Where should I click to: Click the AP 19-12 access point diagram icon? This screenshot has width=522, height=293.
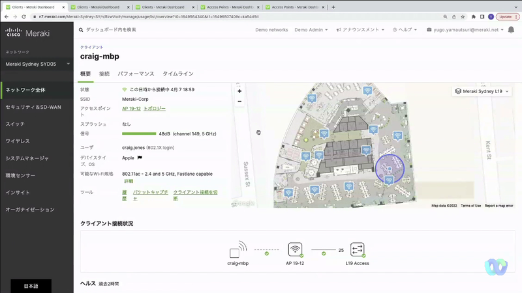coord(296,249)
